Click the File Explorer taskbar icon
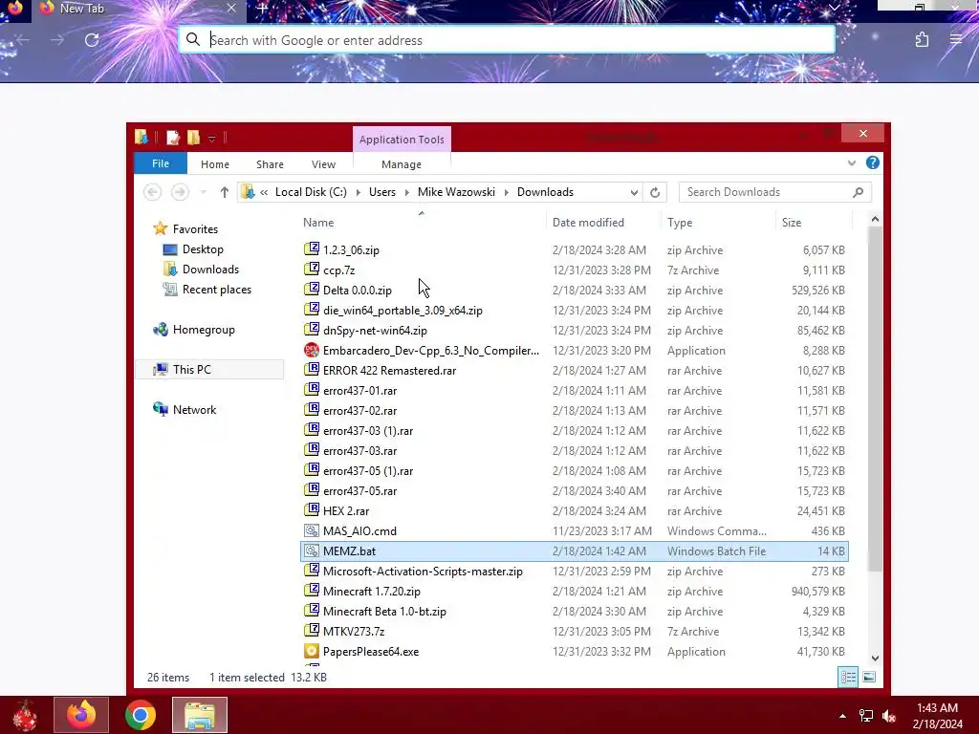The height and width of the screenshot is (734, 979). point(200,715)
